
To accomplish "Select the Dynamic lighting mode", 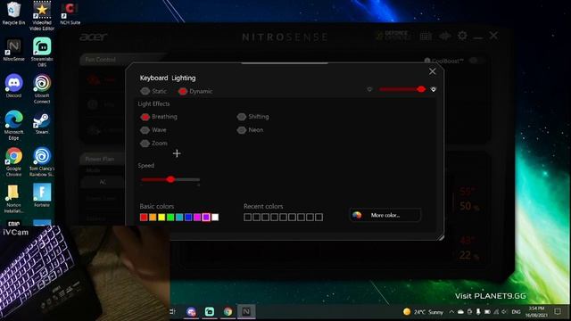I will (195, 91).
